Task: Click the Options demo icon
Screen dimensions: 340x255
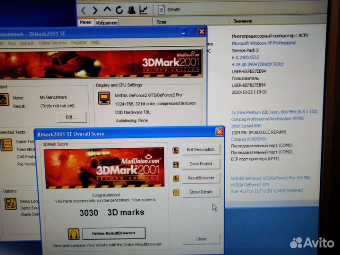Action: point(10,204)
